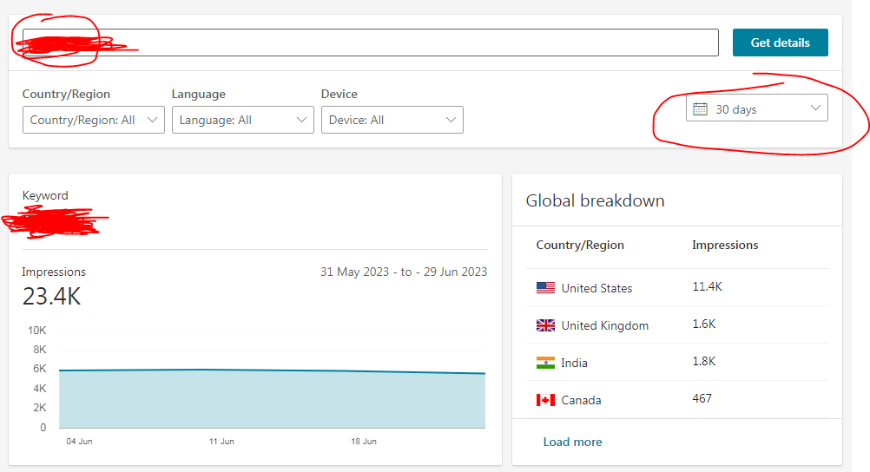Open the Country/Region: All dropdown
870x472 pixels.
[94, 120]
